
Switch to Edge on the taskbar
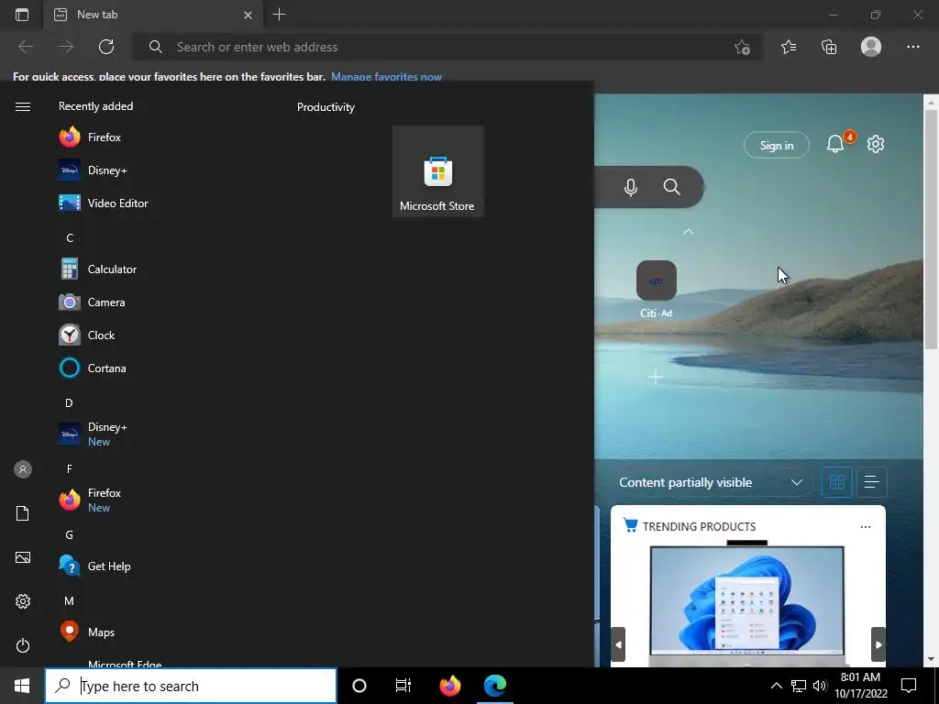point(495,686)
